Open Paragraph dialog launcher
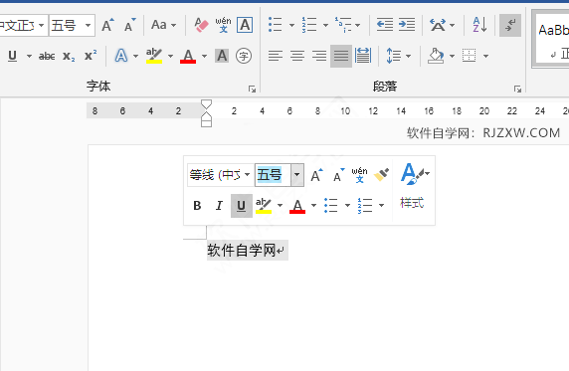Screen dimensions: 569x371 pos(517,89)
